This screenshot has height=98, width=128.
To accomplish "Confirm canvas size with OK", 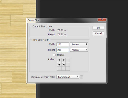I will point(98,28).
